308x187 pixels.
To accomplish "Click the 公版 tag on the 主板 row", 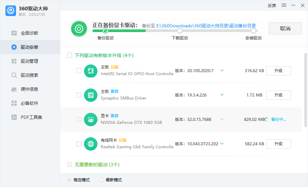I will tap(114, 67).
